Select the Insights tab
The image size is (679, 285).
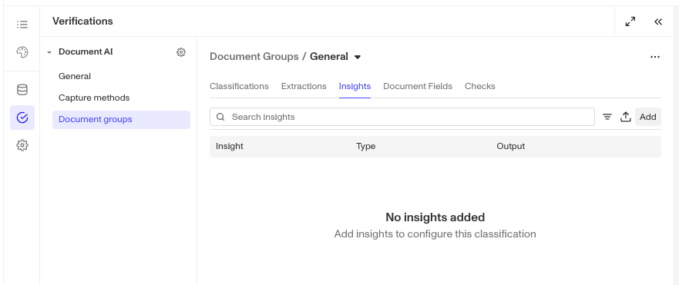tap(355, 86)
